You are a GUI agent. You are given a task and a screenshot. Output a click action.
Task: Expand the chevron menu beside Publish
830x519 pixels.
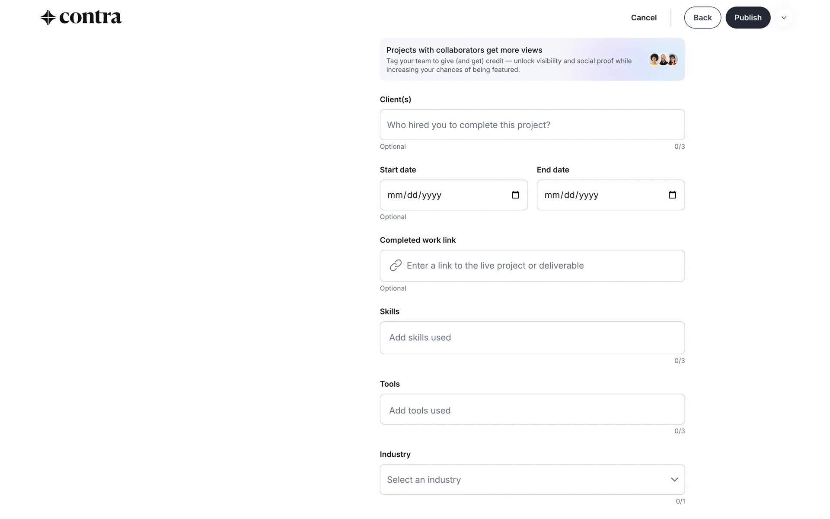784,18
